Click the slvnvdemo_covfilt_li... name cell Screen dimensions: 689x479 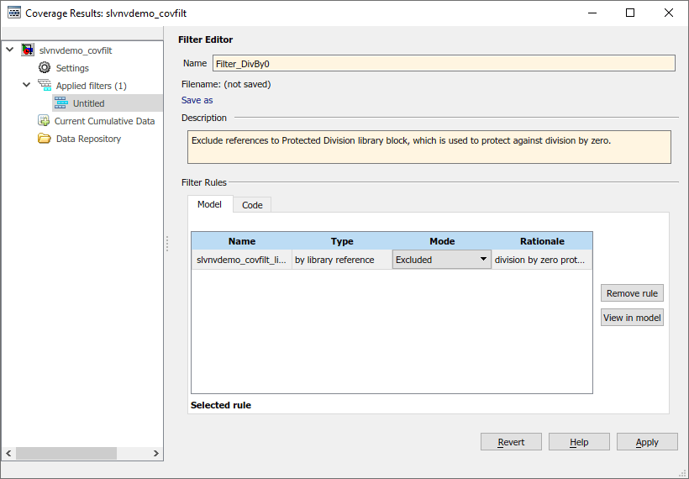pos(242,260)
